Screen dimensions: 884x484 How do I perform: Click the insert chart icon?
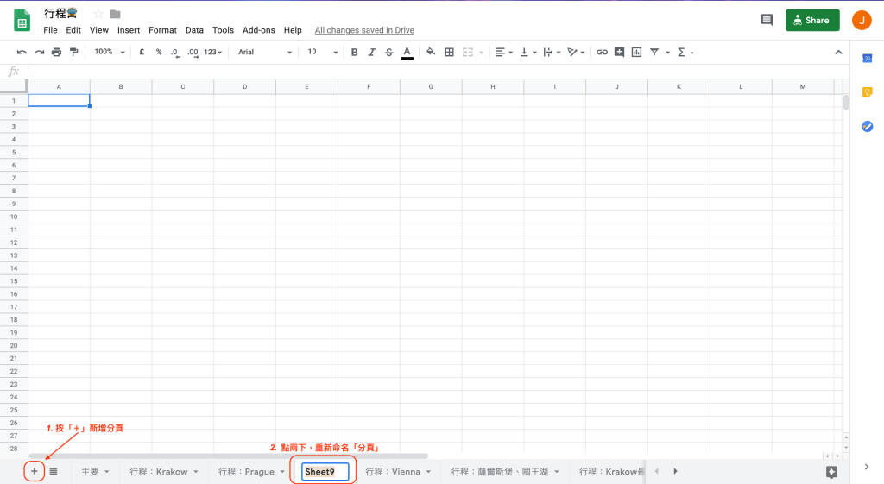click(x=636, y=53)
